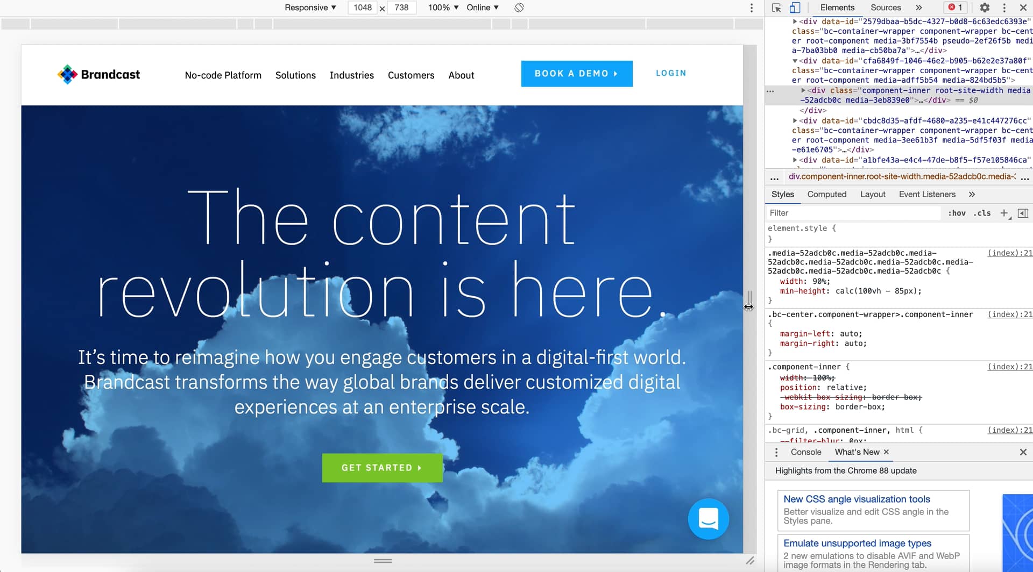Open the Layout tab
Image resolution: width=1033 pixels, height=572 pixels.
coord(873,195)
